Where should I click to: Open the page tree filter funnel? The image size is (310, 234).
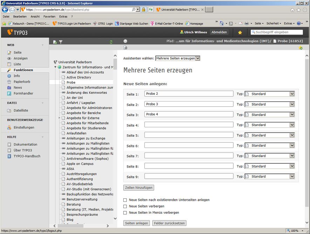tap(61, 42)
